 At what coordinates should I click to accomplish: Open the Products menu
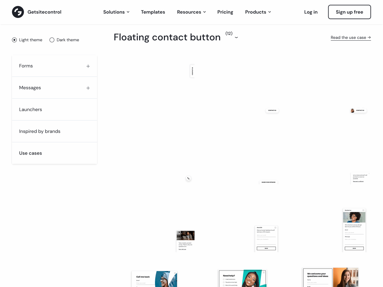(258, 12)
